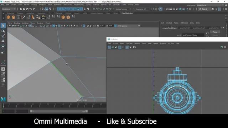Switch to the Sculpting shelf tab
Viewport: 228px width, 128px height.
pos(10,13)
